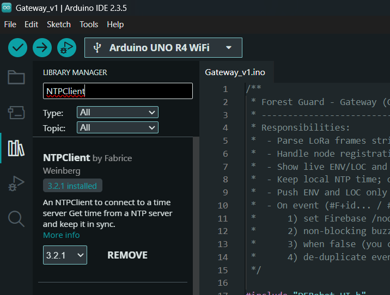Screen dimensions: 390x295
Task: Open the Sketchbook folder sidebar icon
Action: click(16, 77)
